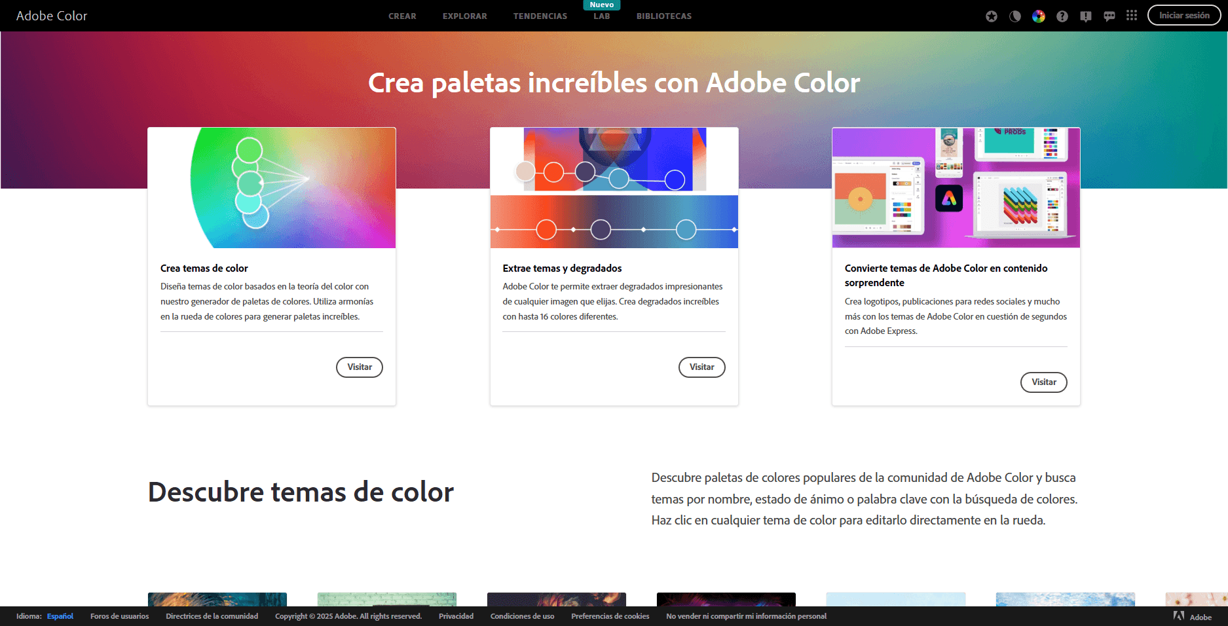Open the chat speech bubble icon
Image resolution: width=1228 pixels, height=626 pixels.
(1109, 16)
